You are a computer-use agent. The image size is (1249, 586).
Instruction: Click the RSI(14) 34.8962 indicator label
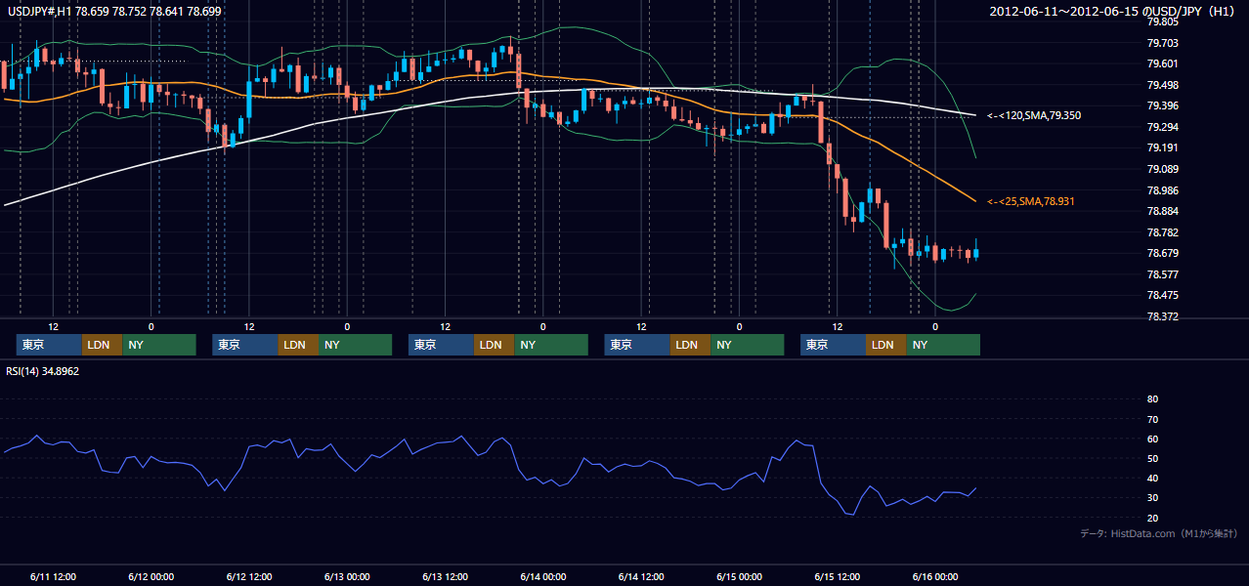pos(43,371)
